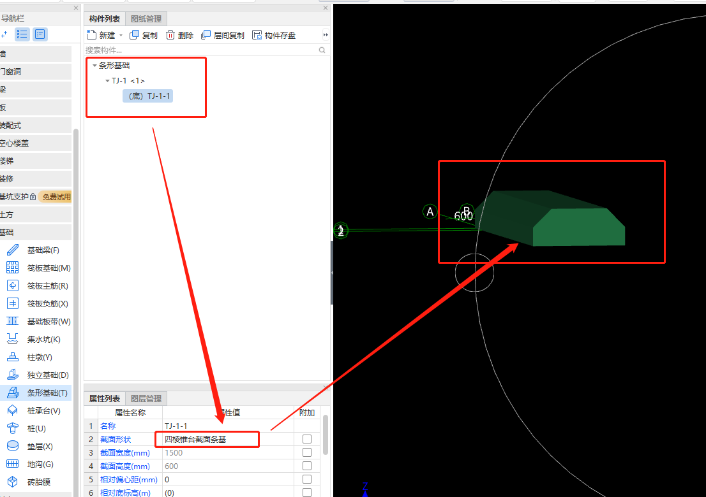Select the 桩承台(V) icon
The image size is (706, 497).
pos(13,411)
